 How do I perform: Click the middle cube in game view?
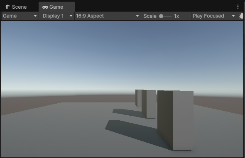tap(149, 104)
